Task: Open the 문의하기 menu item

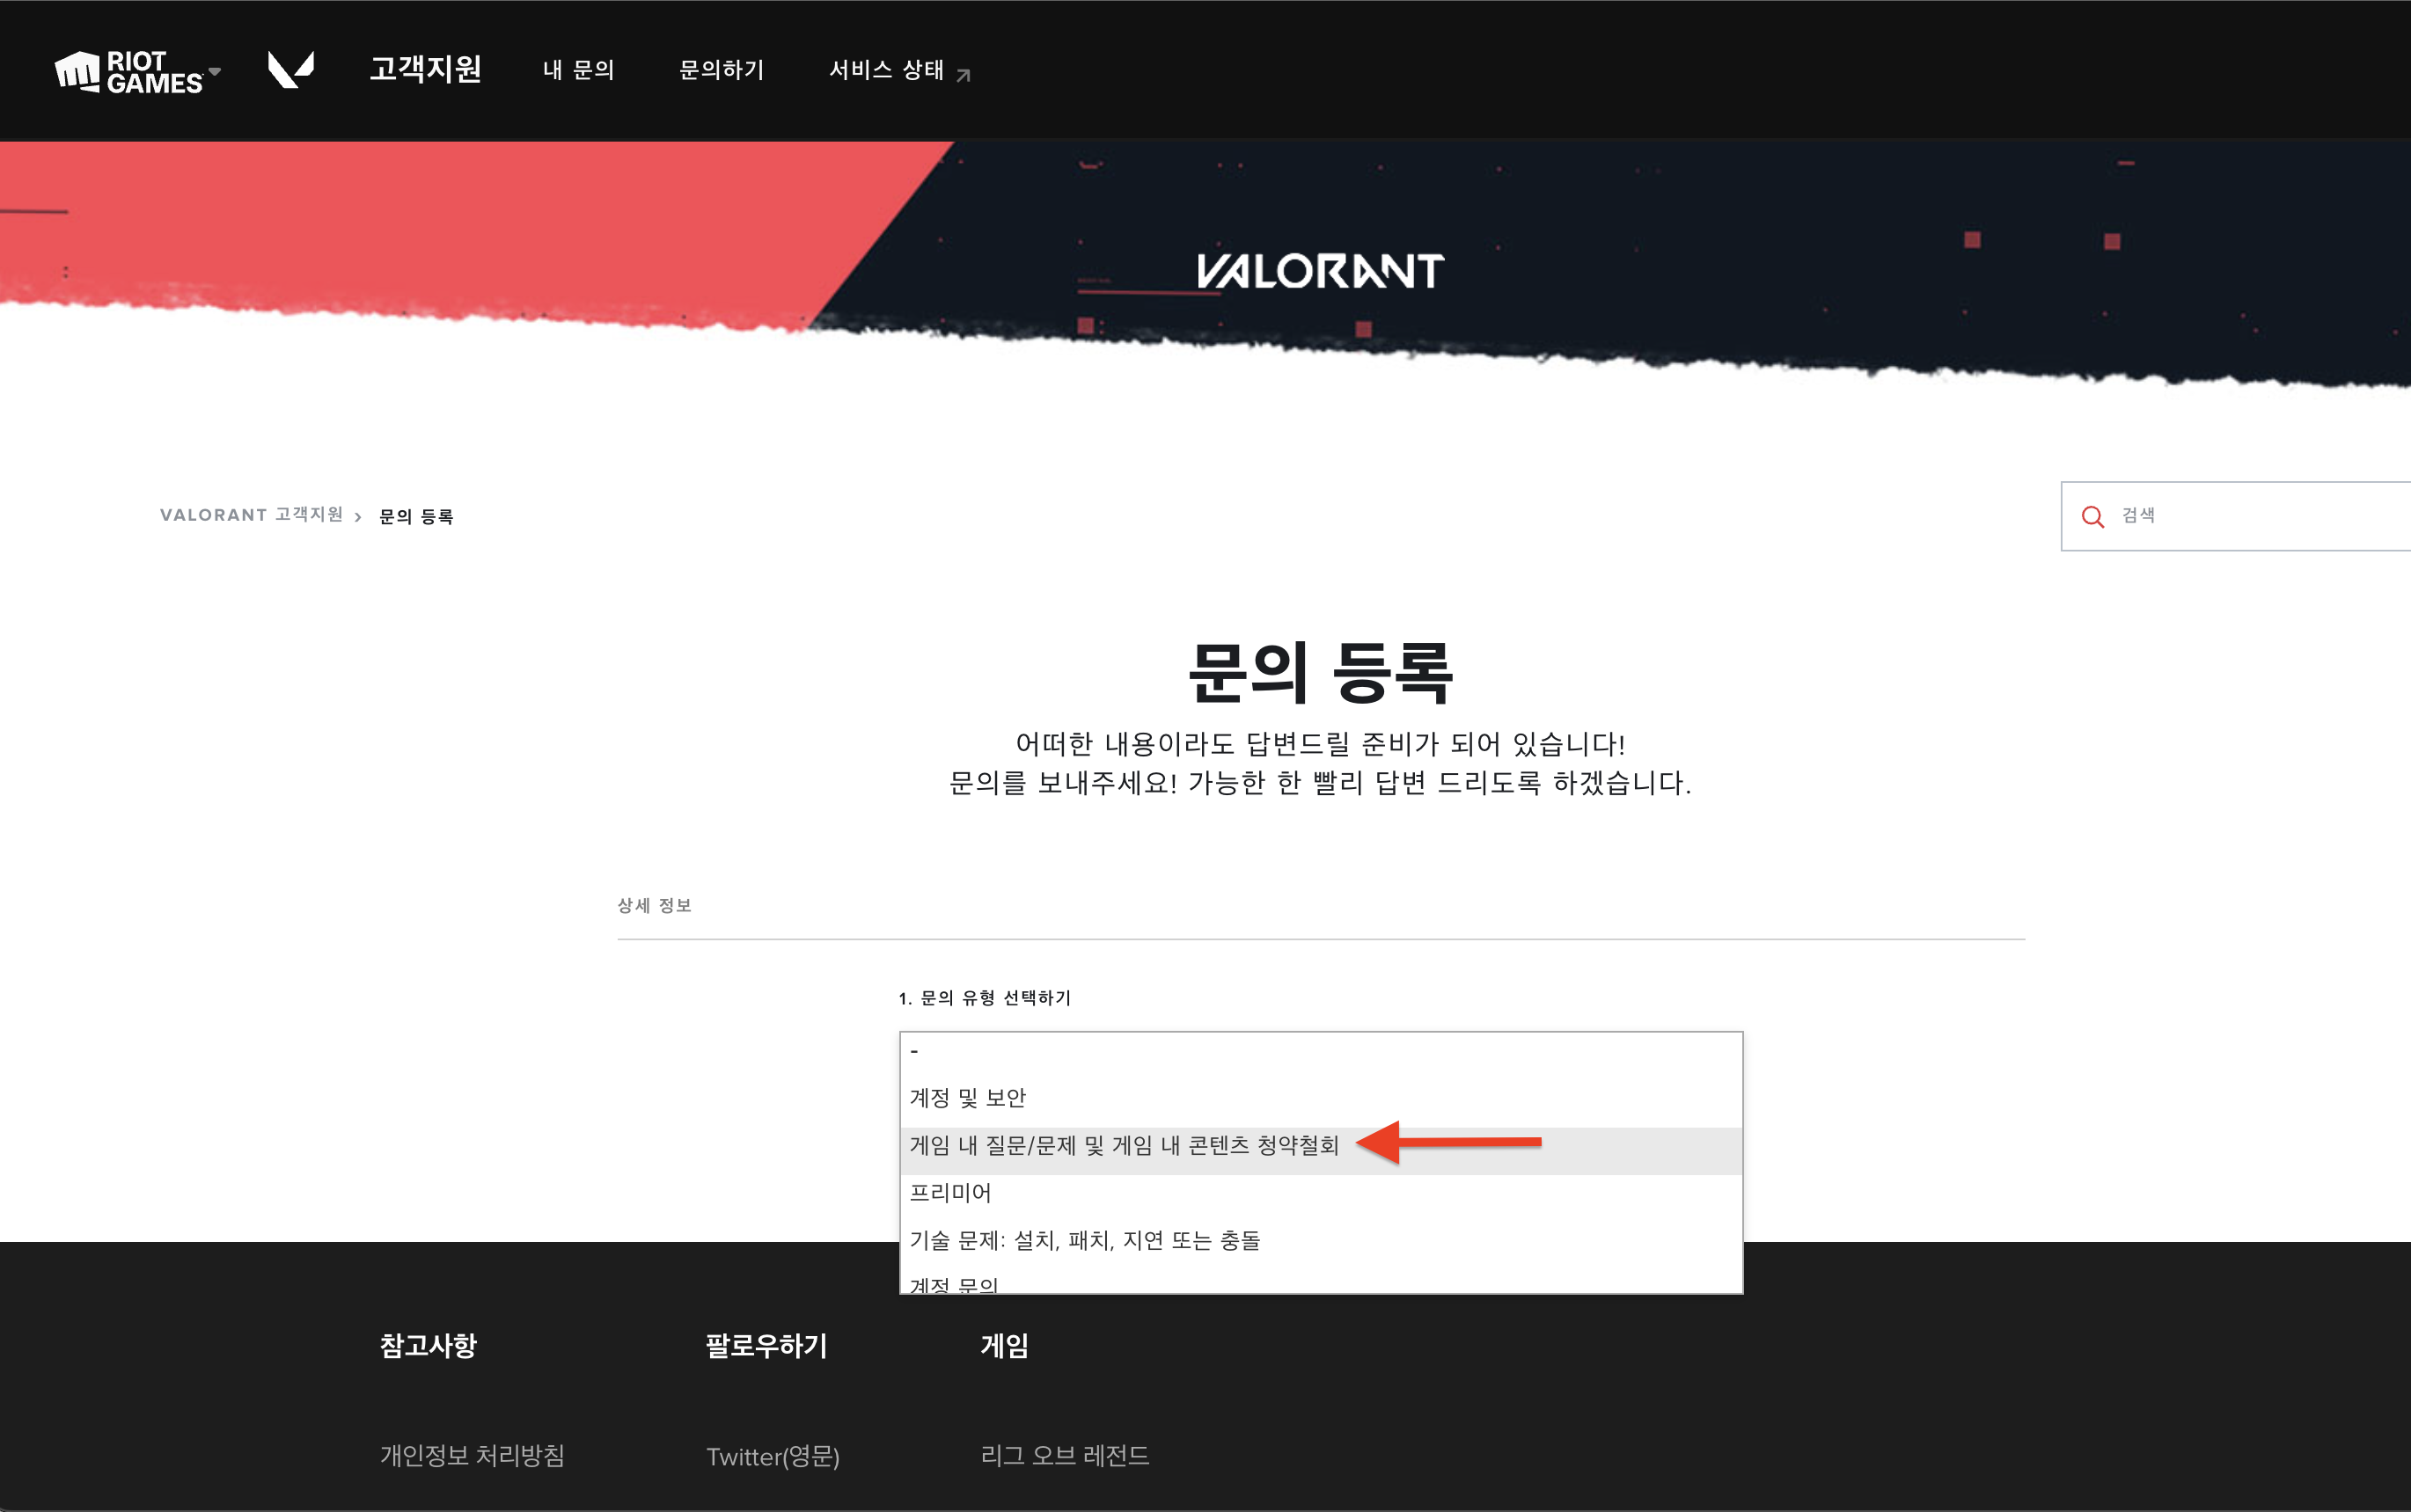Action: 722,70
